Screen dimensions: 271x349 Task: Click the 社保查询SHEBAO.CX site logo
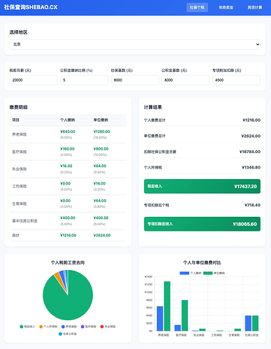coord(31,7)
